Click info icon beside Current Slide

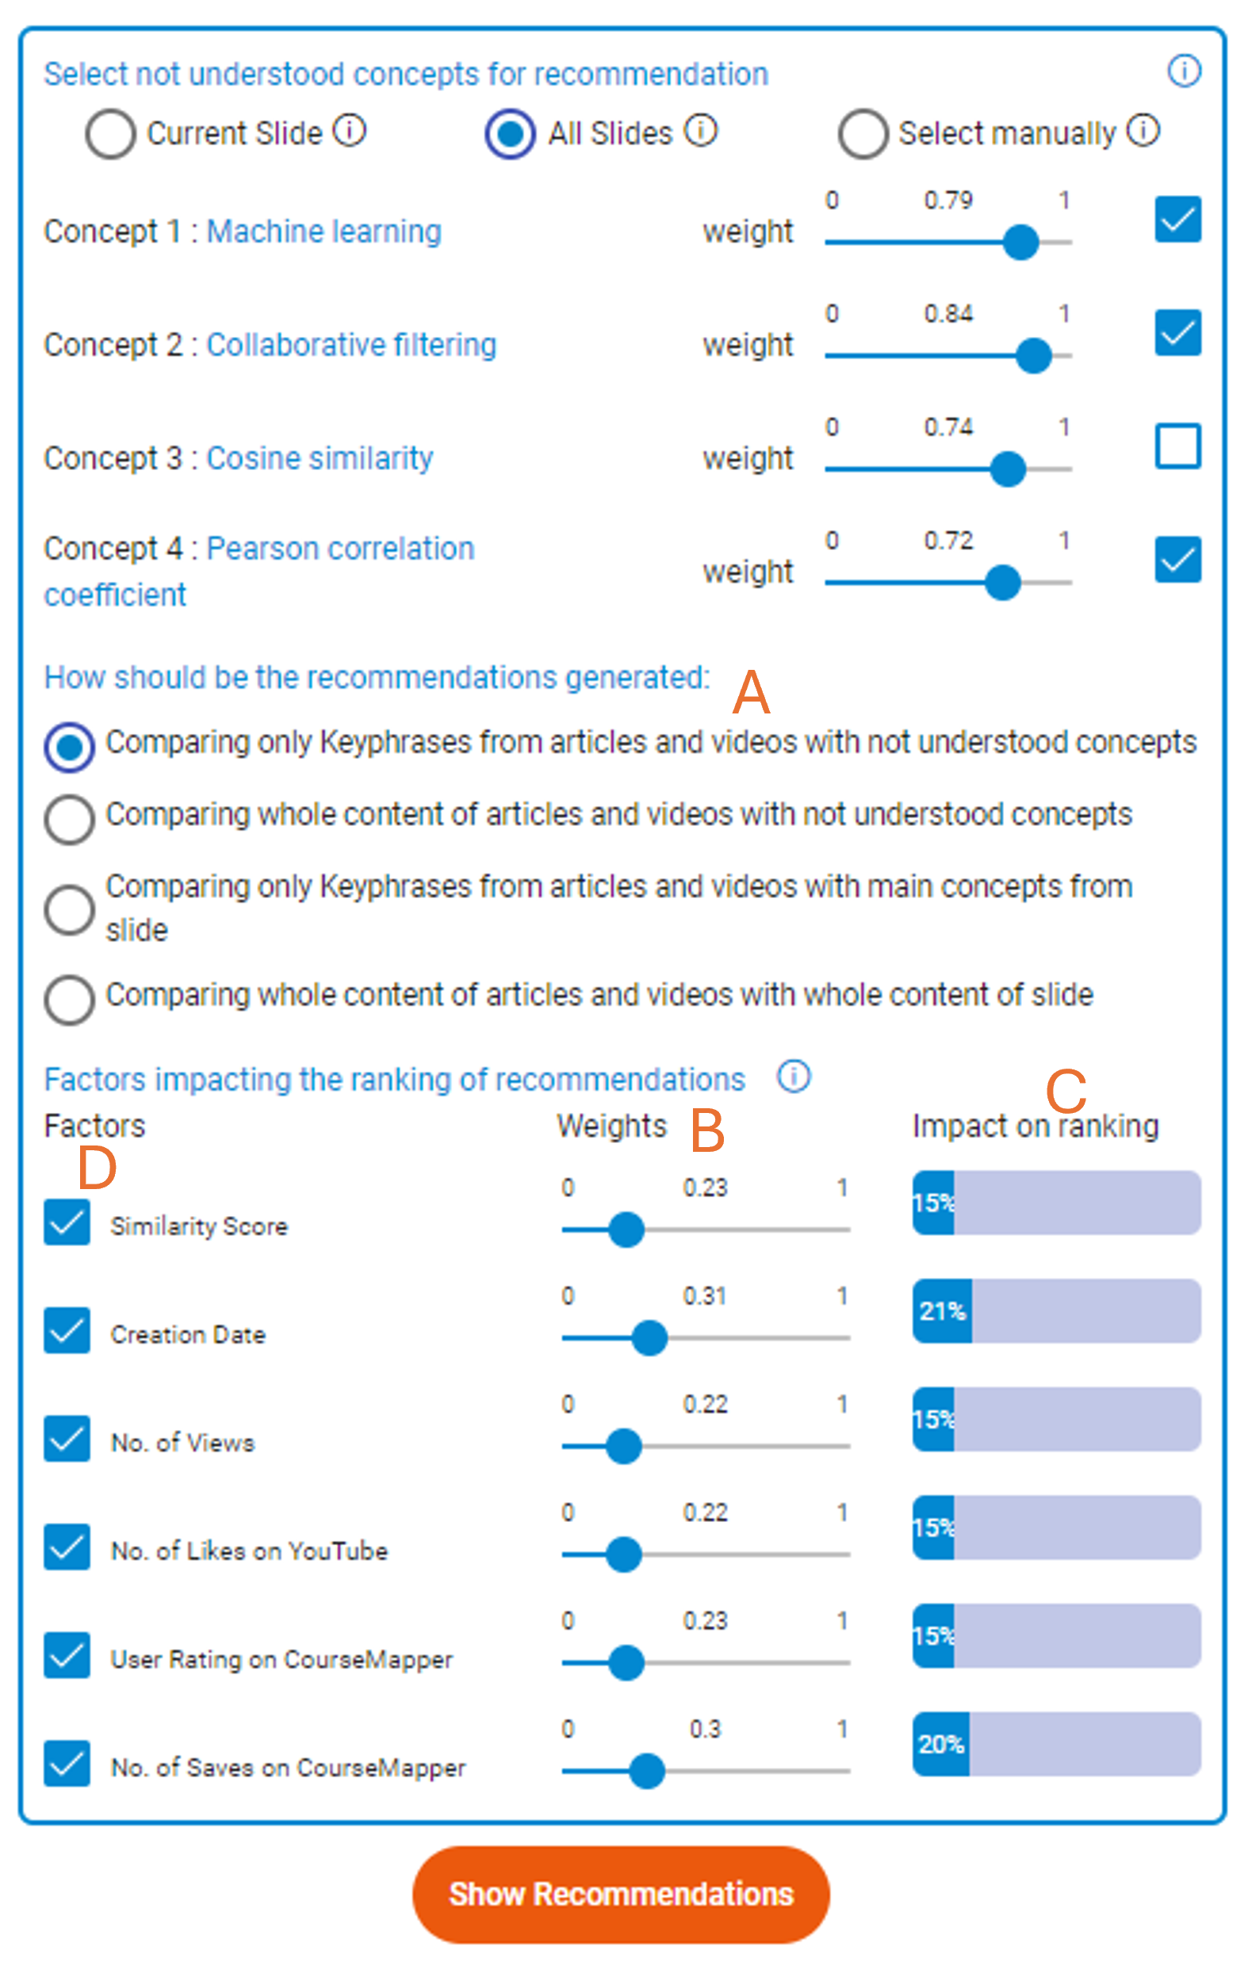tap(350, 131)
